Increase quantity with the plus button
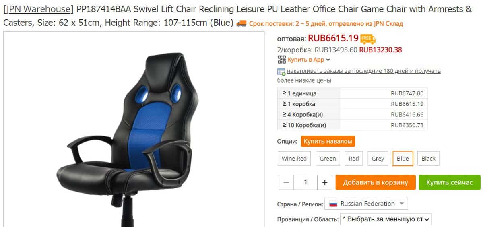483x227 pixels. [x=325, y=182]
